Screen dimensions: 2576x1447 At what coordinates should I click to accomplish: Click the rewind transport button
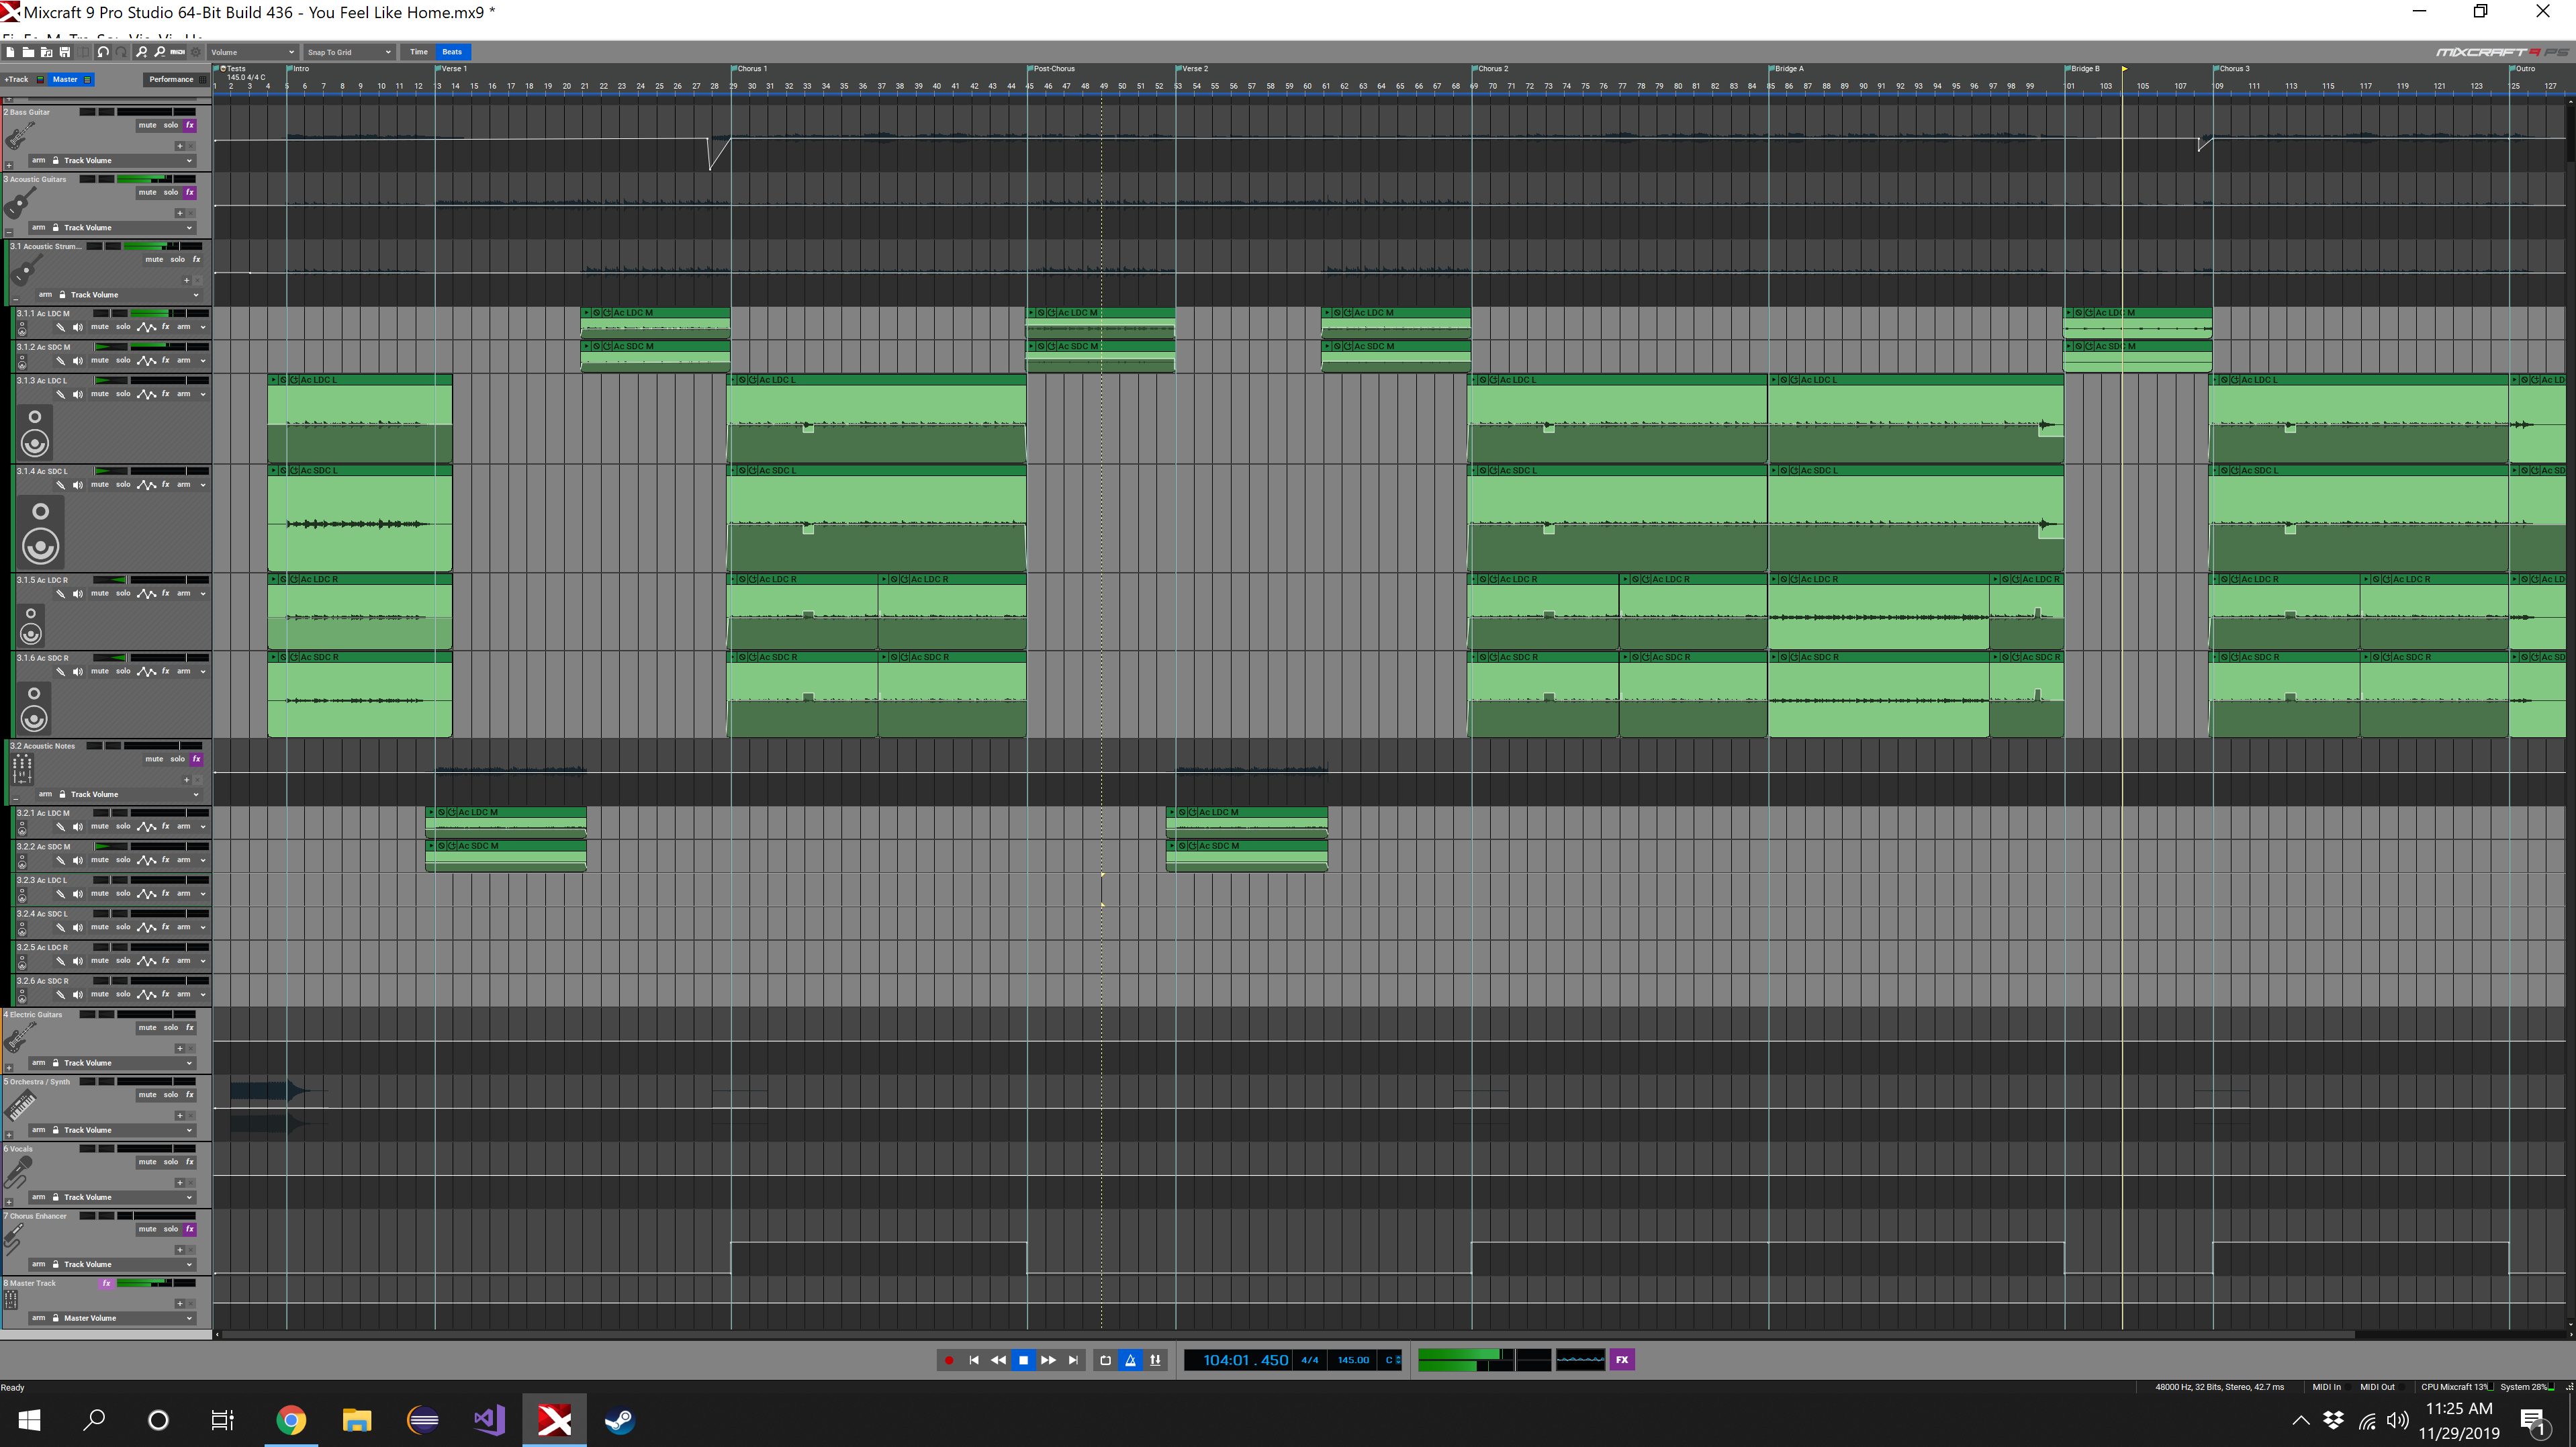click(998, 1360)
